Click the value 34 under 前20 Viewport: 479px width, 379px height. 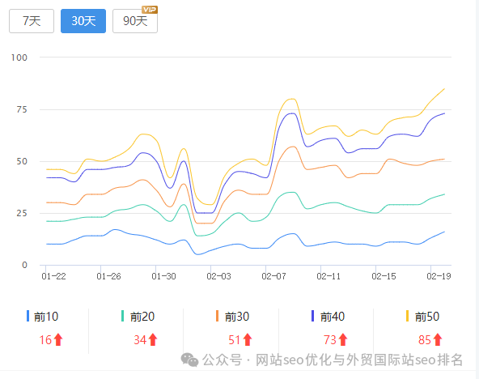(140, 340)
